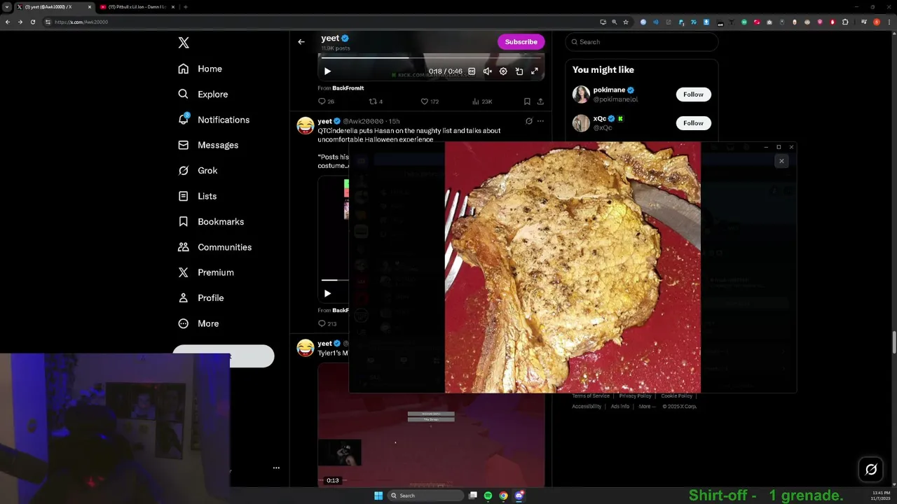
Task: Switch to the Pitbull x Lil Jon tab
Action: coord(137,7)
